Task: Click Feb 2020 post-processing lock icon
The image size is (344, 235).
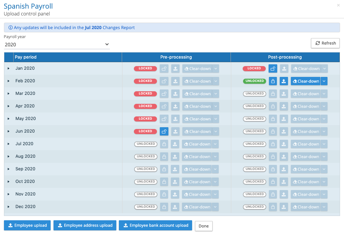Action: 273,81
